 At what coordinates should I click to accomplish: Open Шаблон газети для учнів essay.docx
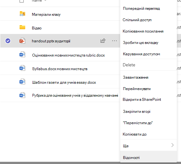tap(64, 82)
